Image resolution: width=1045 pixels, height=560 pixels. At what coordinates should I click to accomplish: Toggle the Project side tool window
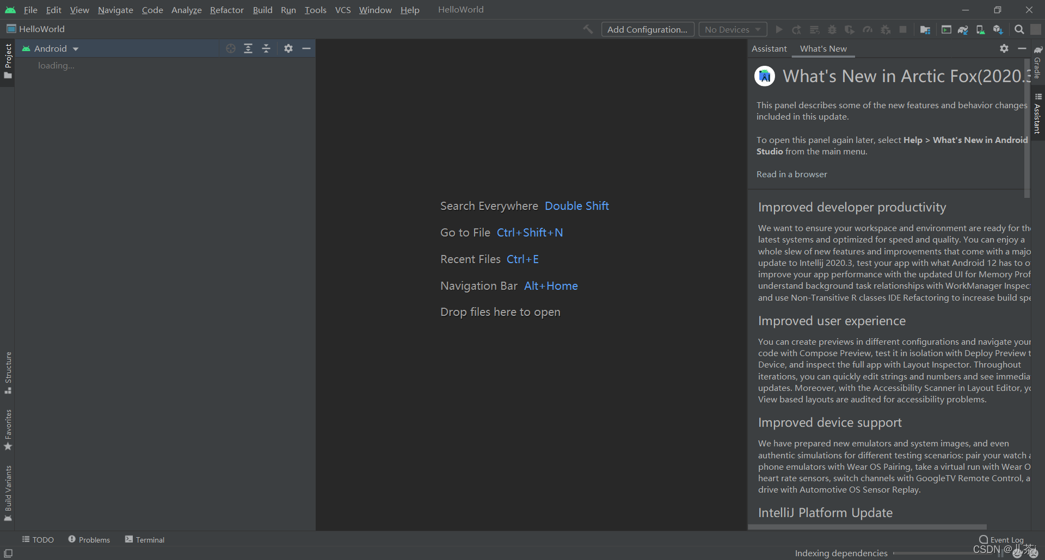click(8, 61)
